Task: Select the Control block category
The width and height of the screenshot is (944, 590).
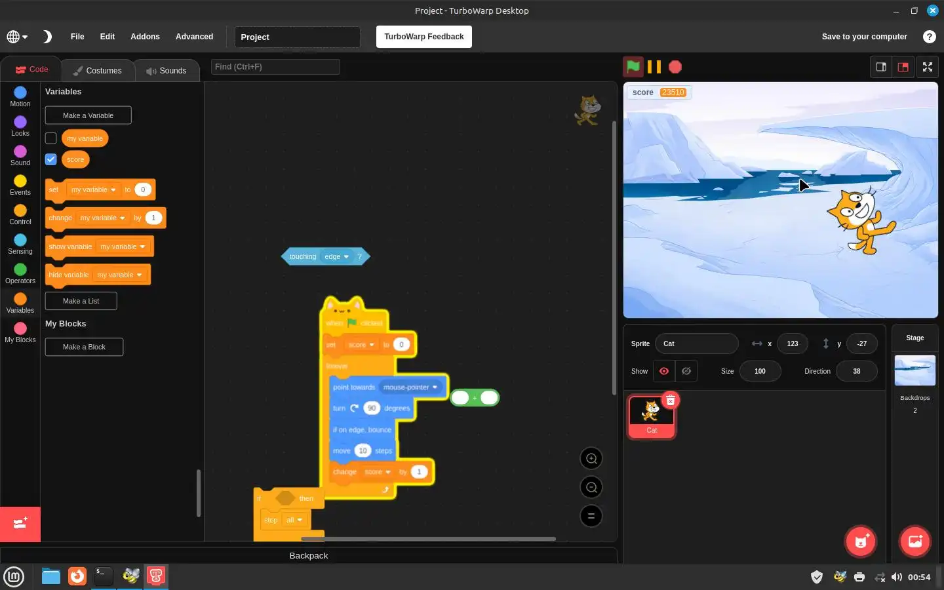Action: click(x=20, y=215)
